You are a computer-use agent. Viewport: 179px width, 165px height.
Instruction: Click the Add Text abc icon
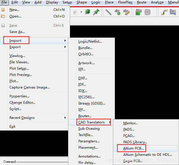[117, 12]
